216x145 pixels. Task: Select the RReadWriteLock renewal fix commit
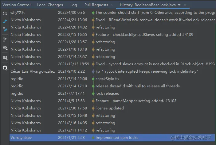pyautogui.click(x=112, y=20)
